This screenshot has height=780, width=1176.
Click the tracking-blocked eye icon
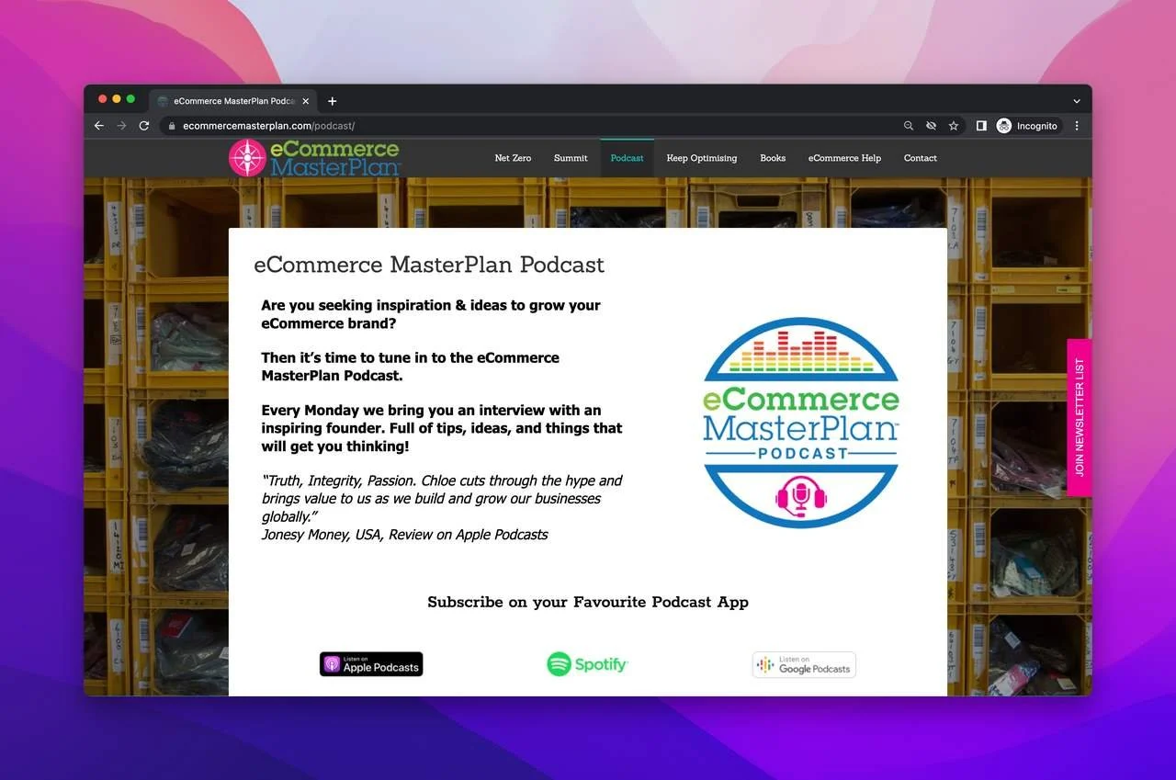pos(931,126)
